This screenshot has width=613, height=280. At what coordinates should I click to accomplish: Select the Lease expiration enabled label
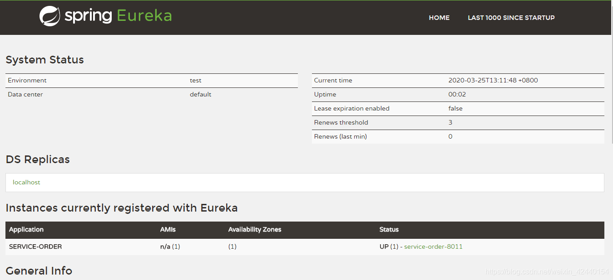(x=352, y=108)
